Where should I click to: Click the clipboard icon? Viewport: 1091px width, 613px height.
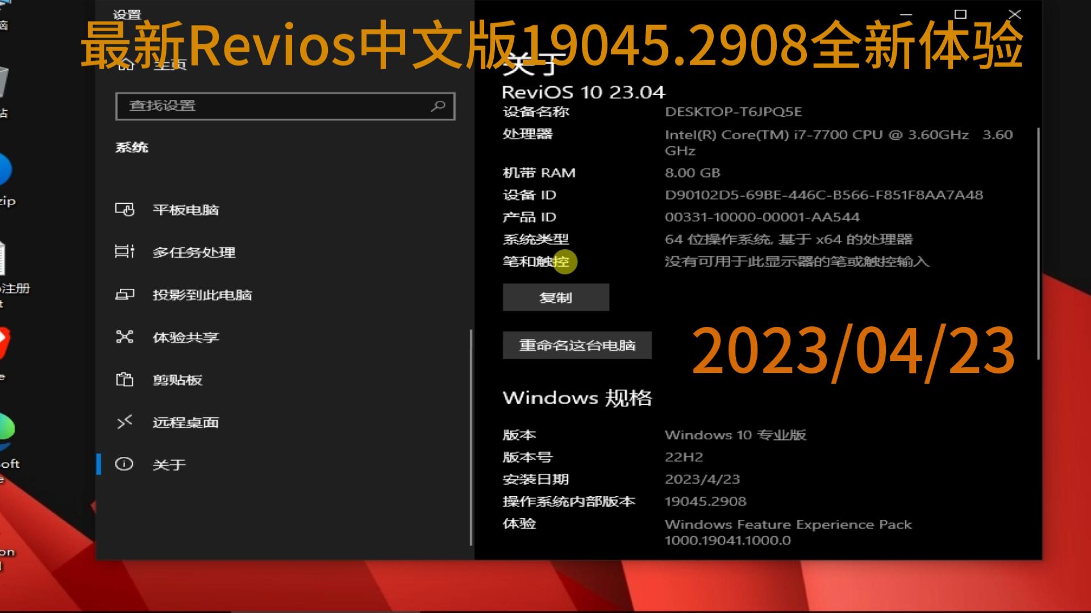click(x=124, y=379)
